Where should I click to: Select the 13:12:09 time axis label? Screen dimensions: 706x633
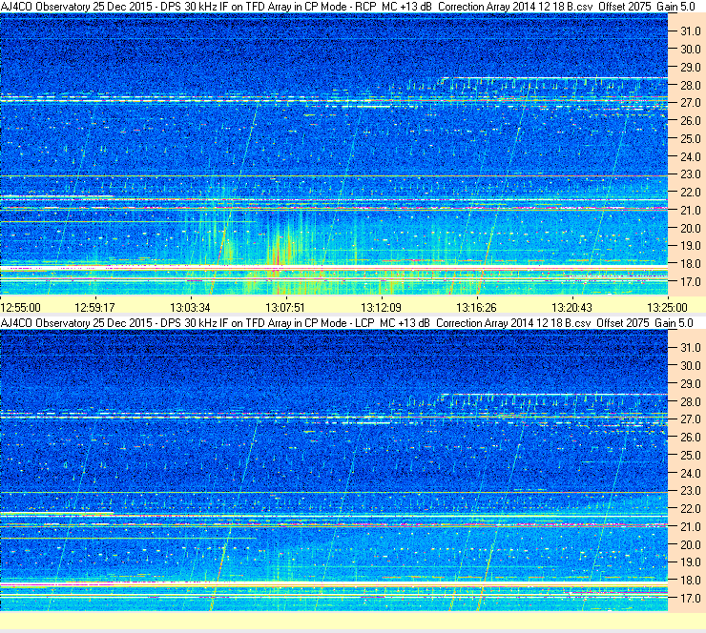[x=381, y=308]
